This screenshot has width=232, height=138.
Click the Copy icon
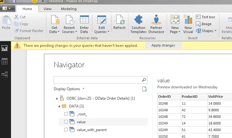pos(16,24)
